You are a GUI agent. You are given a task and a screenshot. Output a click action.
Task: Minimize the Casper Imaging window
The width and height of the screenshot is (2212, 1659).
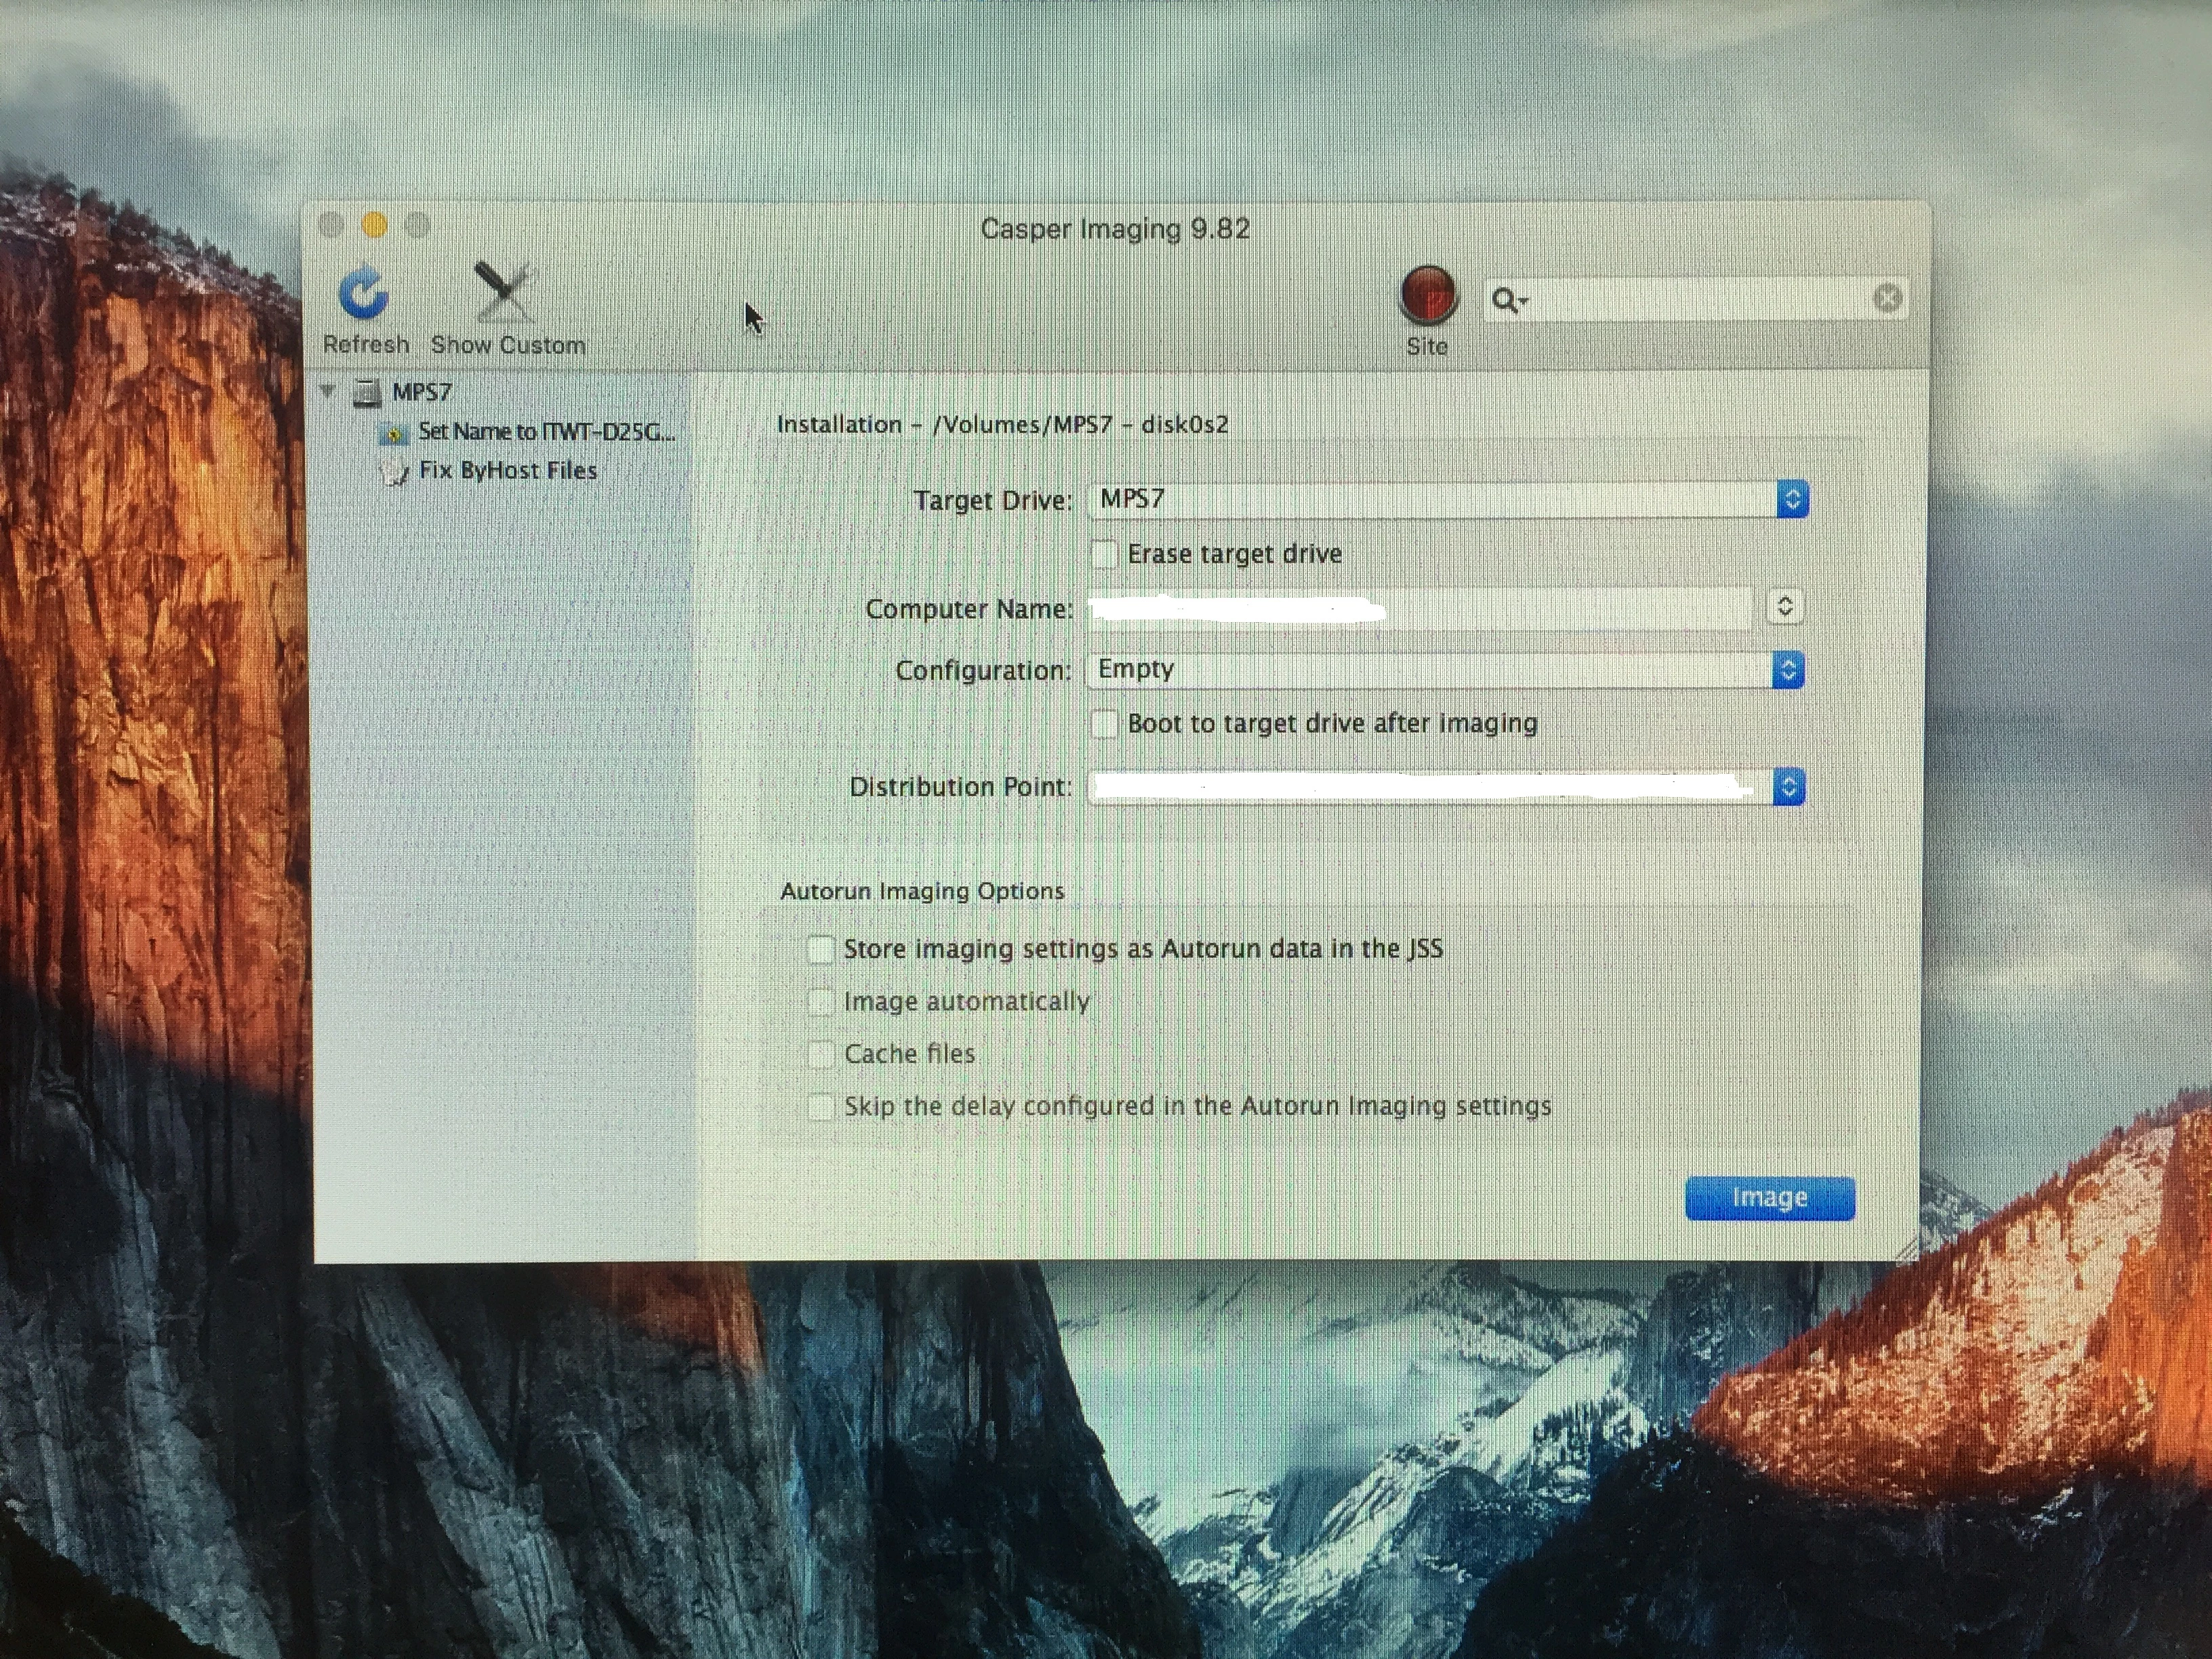tap(374, 226)
